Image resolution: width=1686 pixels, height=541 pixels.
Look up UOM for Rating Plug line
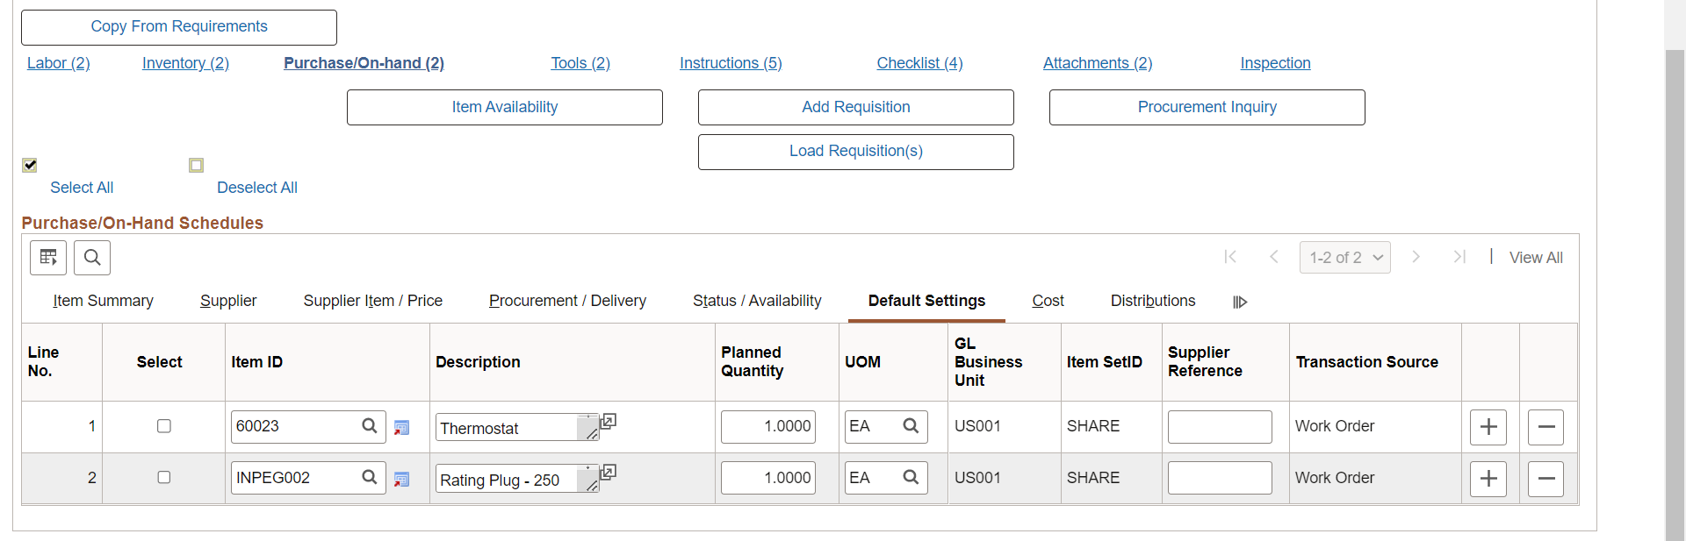coord(911,478)
